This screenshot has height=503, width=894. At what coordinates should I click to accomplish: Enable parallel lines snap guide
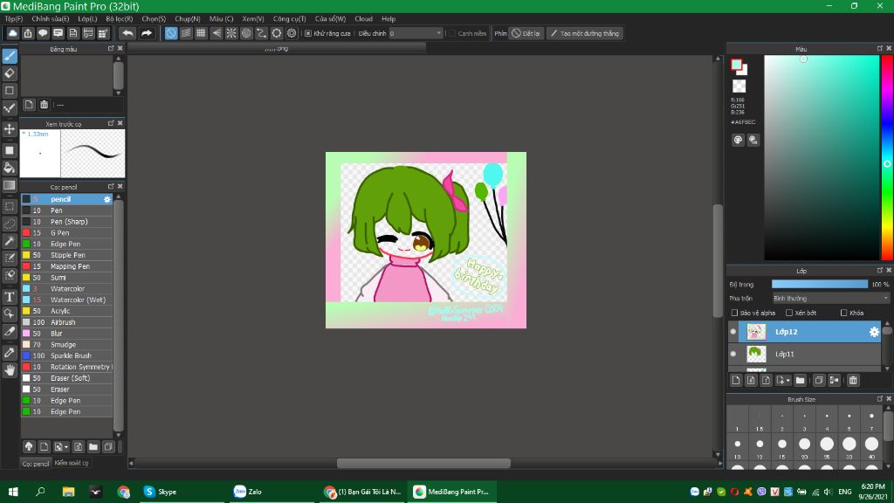pos(186,33)
